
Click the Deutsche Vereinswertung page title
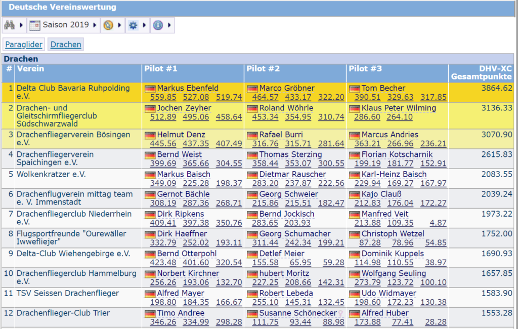click(x=62, y=7)
